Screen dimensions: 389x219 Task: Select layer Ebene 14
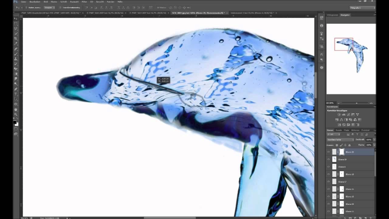click(x=350, y=204)
